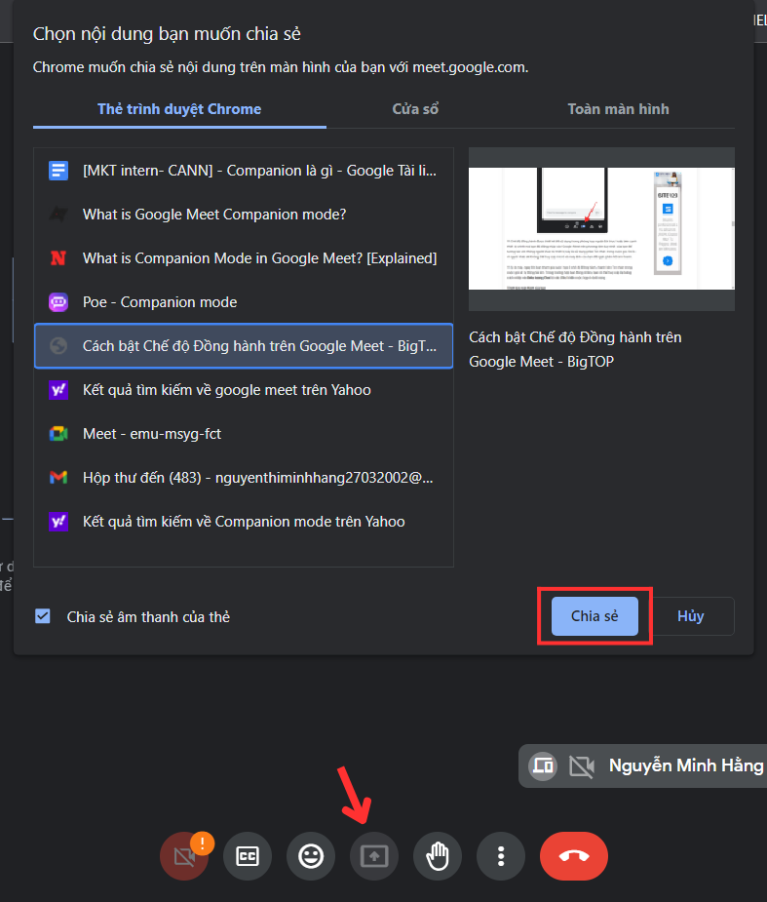Switch to the Cửa sổ tab
Image resolution: width=767 pixels, height=902 pixels.
point(415,109)
